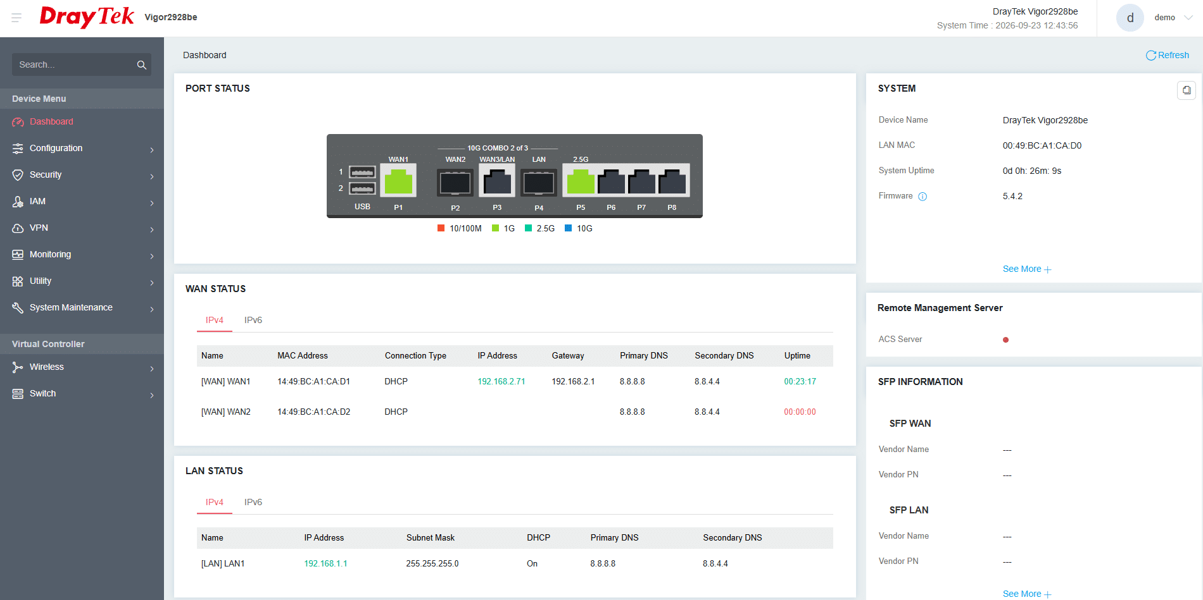
Task: Click See More in SFP INFORMATION
Action: pos(1026,594)
